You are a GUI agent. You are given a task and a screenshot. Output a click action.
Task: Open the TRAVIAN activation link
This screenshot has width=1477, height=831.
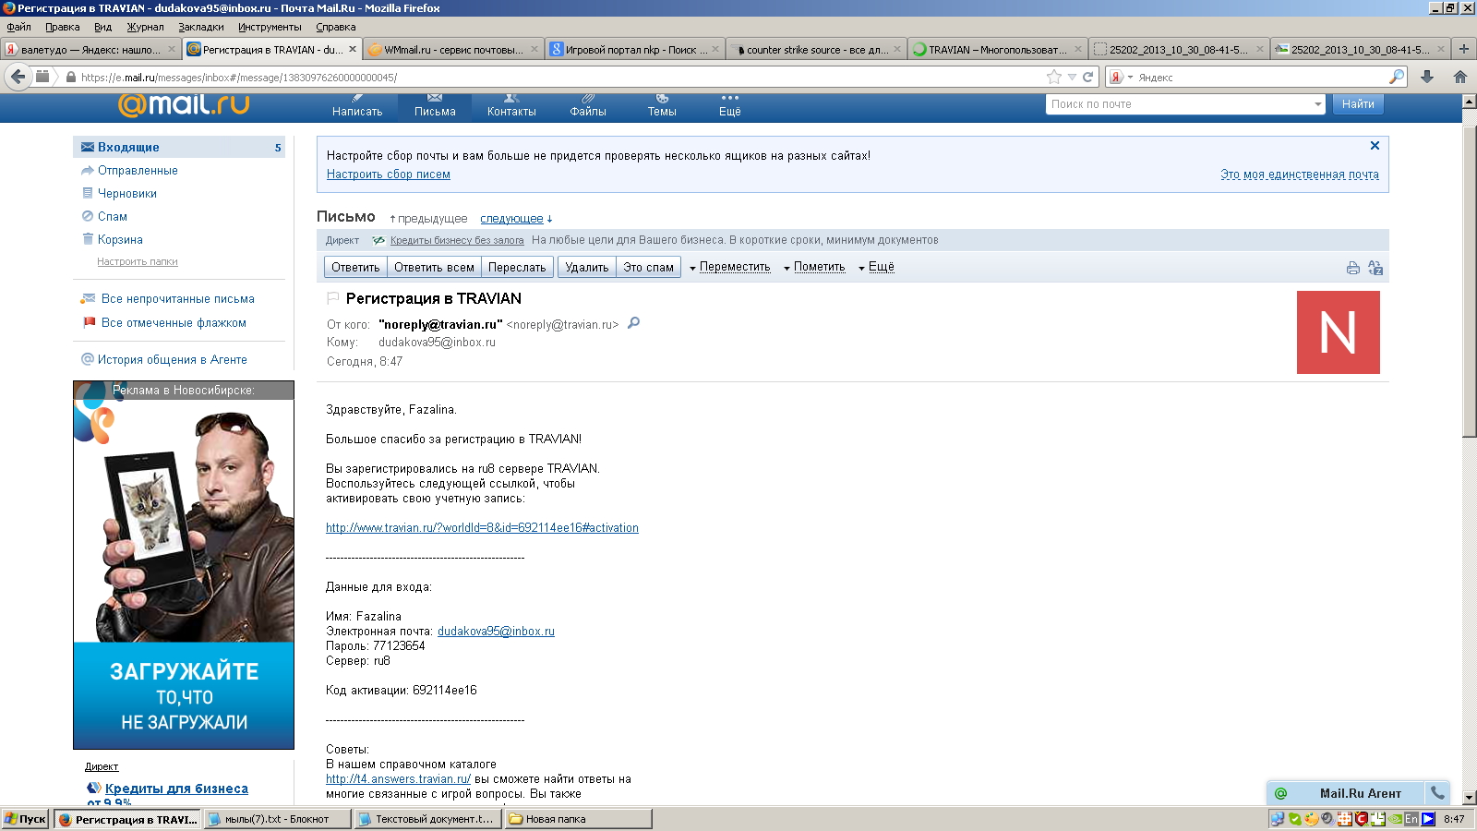482,528
